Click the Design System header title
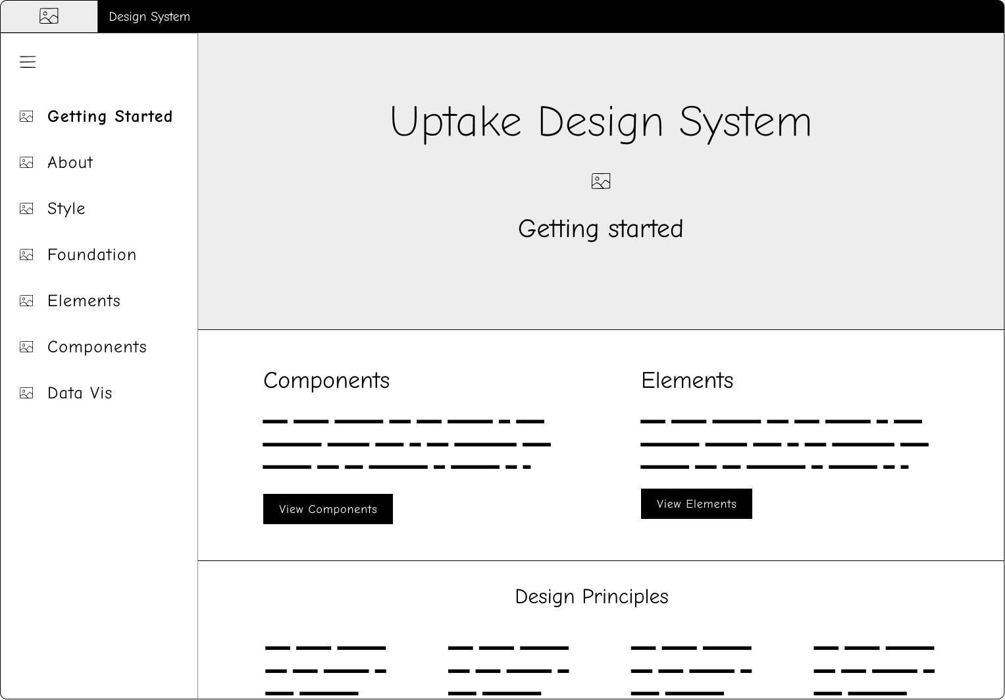This screenshot has height=700, width=1005. pos(149,16)
